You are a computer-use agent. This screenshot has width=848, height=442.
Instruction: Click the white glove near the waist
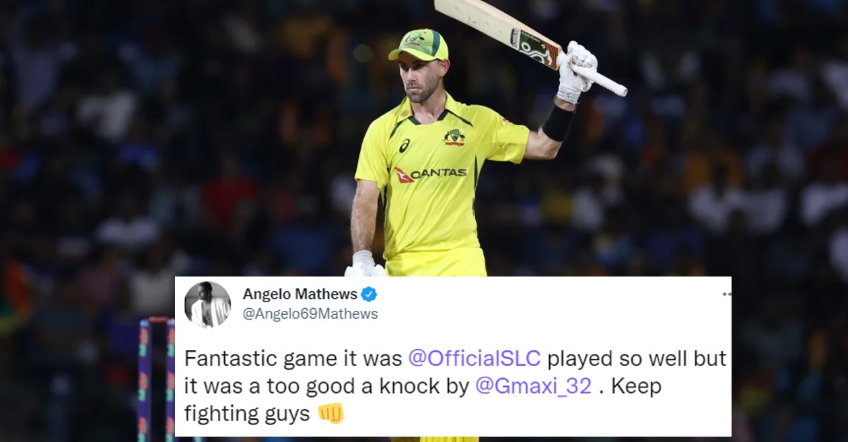(x=365, y=264)
